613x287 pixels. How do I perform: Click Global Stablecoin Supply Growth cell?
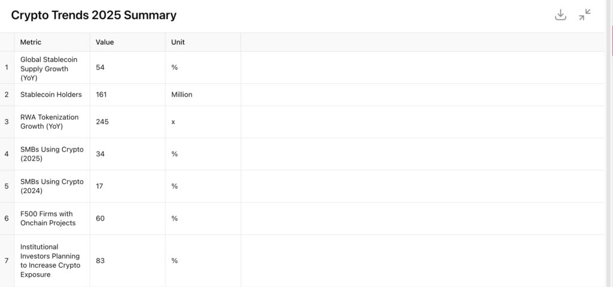(x=52, y=67)
